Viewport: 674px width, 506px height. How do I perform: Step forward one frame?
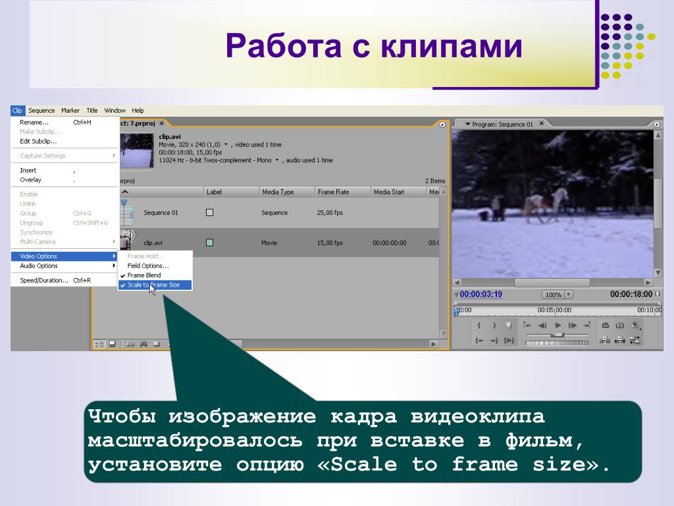point(573,325)
